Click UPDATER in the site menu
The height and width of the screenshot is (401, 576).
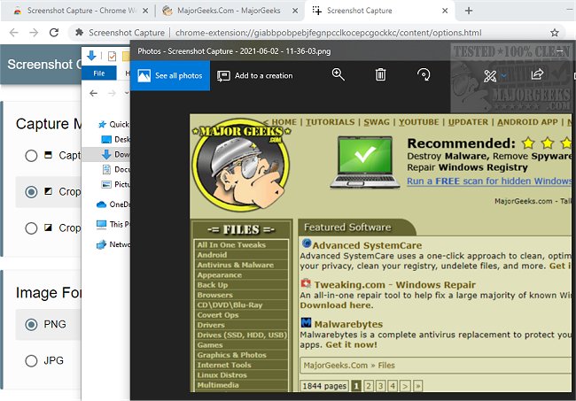[468, 122]
